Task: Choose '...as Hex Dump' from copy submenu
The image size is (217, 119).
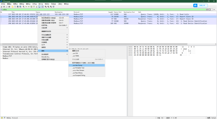Action: click(77, 65)
